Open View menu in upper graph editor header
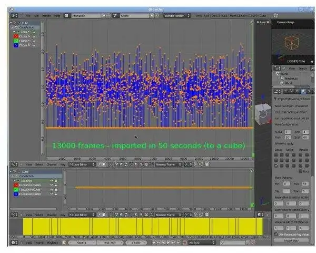The image size is (316, 253). pos(29,164)
